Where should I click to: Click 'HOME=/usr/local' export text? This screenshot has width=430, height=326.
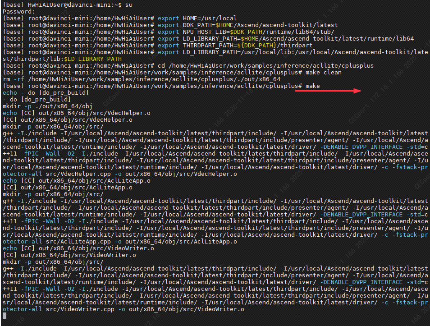coord(210,18)
